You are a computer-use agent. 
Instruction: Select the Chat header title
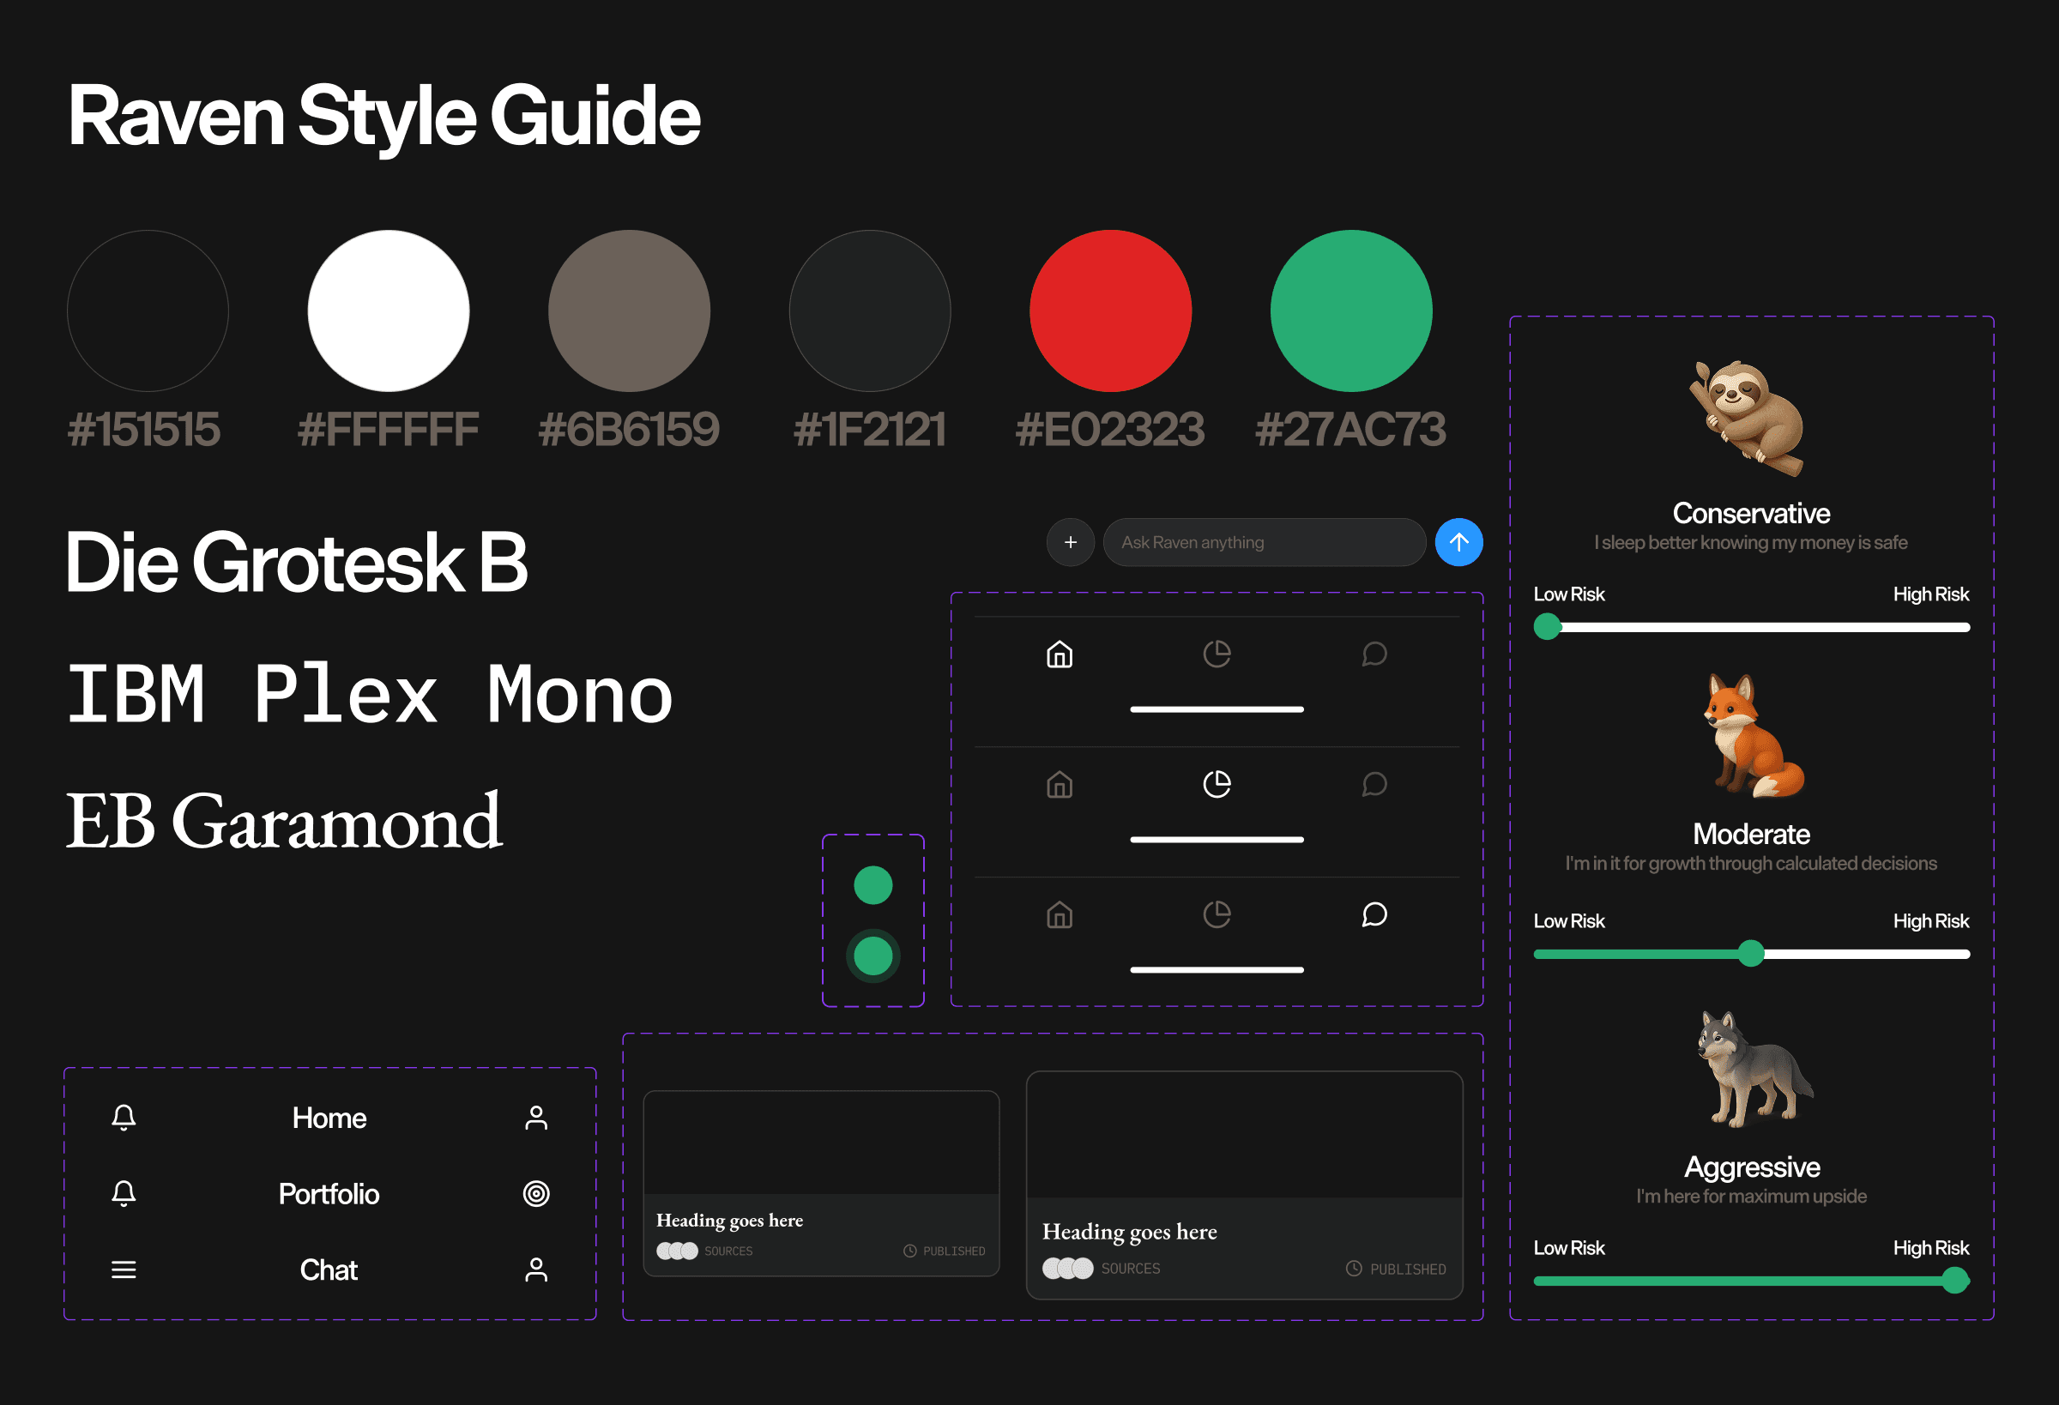329,1269
